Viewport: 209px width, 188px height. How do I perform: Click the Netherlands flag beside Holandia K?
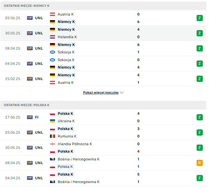tap(52, 37)
